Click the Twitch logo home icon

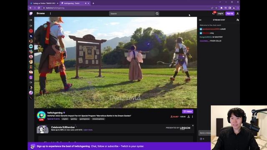coord(31,13)
